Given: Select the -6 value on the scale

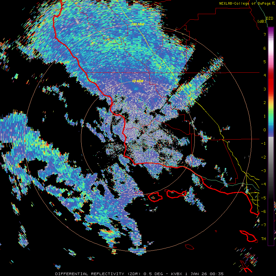Looking at the screenshot, I should (x=263, y=212).
